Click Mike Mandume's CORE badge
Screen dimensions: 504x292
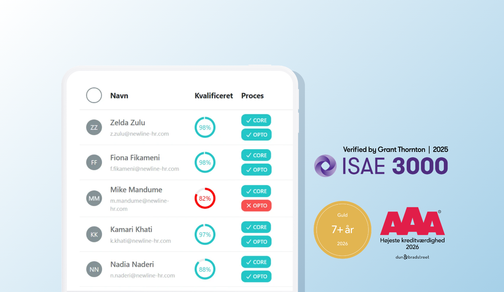[x=256, y=191]
